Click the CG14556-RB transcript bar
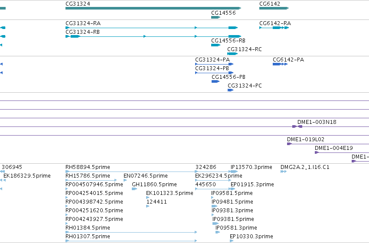Screen dimensions: 369x243 (216, 45)
